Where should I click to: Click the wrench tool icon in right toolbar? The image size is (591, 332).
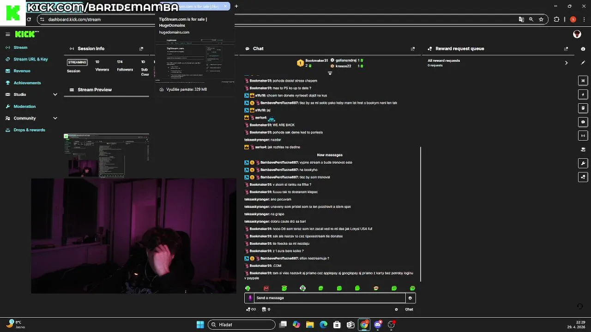[583, 163]
